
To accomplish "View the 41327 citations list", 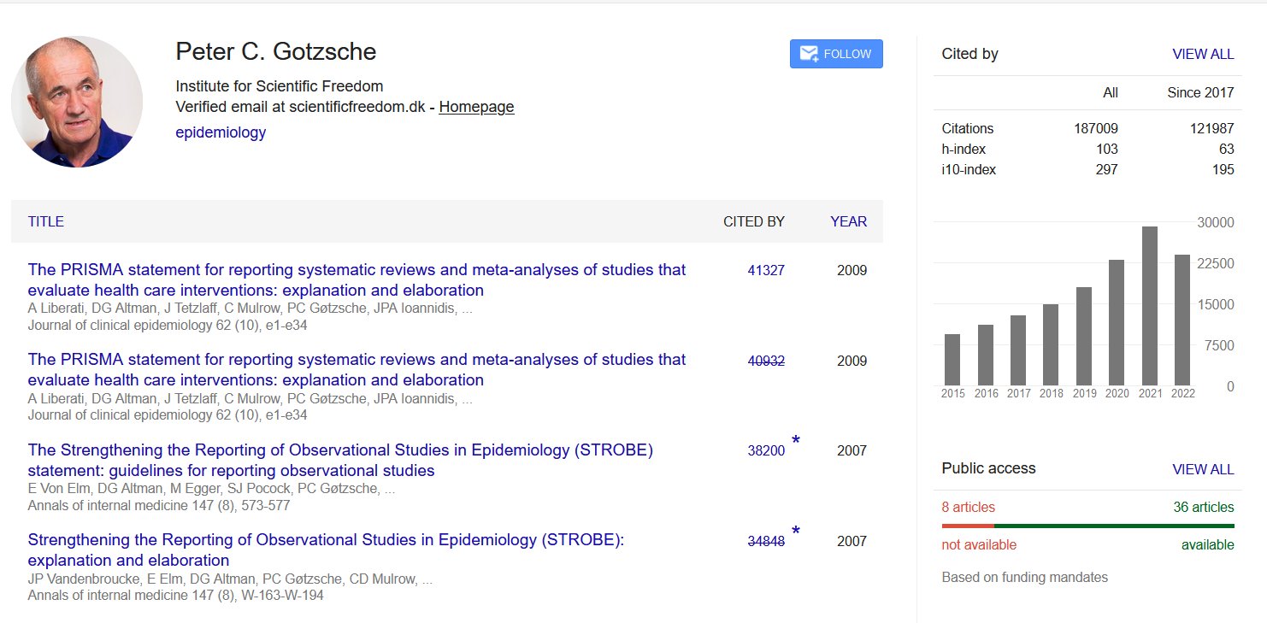I will 766,270.
